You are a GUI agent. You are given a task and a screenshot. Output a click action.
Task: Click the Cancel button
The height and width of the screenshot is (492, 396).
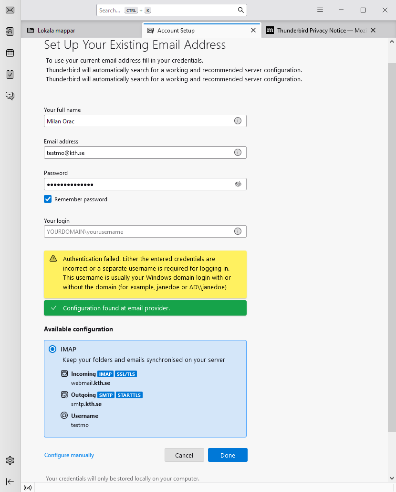[x=184, y=455]
